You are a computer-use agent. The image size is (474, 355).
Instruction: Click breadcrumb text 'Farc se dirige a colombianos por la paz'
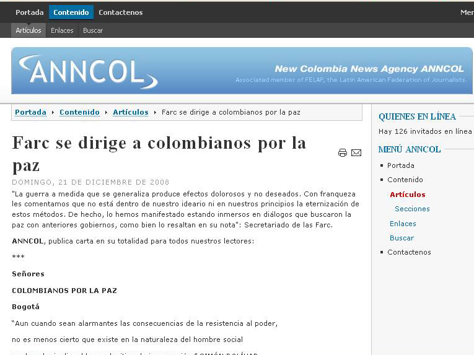pos(231,112)
